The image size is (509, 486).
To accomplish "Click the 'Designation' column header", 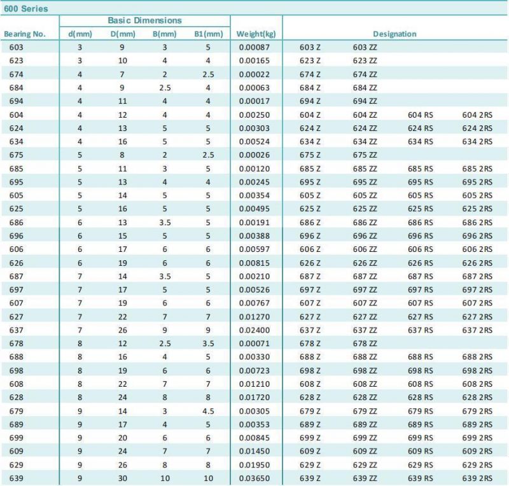I will (x=394, y=34).
